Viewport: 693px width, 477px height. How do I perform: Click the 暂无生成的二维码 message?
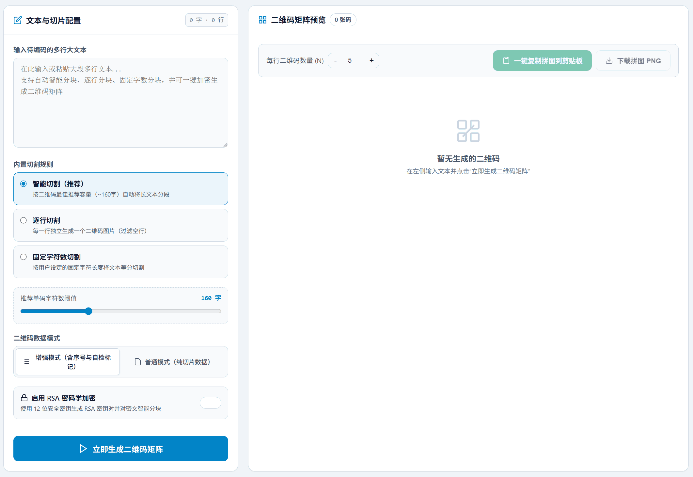468,159
